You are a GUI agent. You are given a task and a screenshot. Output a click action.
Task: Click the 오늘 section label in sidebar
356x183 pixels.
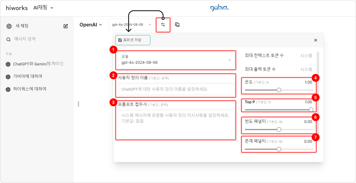(x=9, y=54)
